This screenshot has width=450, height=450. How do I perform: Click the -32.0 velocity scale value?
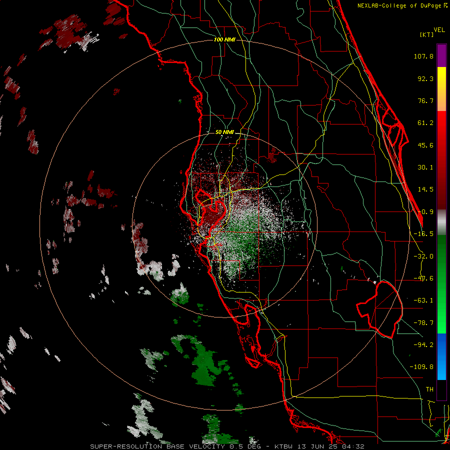pyautogui.click(x=423, y=256)
